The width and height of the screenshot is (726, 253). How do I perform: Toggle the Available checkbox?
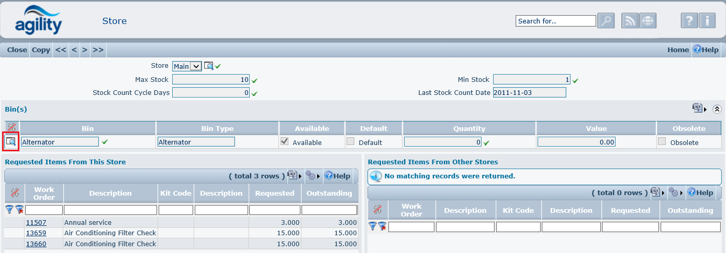coord(285,141)
